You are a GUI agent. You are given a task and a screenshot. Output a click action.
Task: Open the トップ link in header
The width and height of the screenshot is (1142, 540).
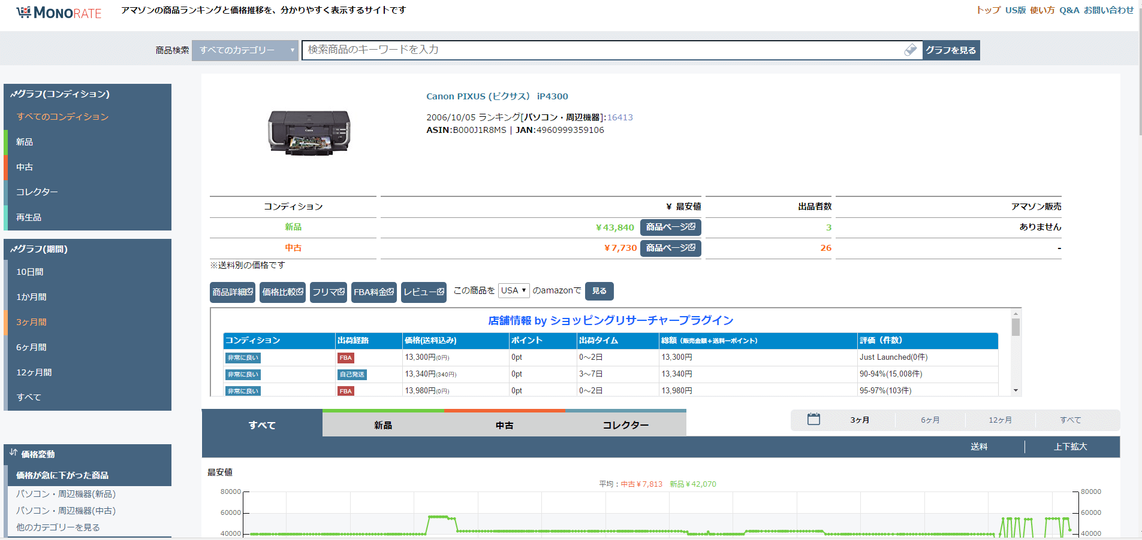point(989,10)
